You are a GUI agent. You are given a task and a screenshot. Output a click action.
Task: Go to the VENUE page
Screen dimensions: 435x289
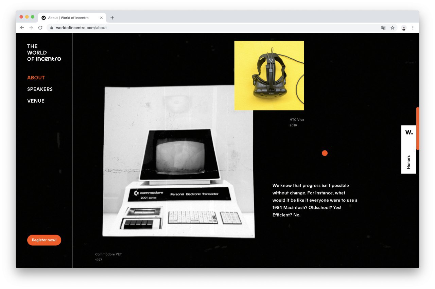coord(36,101)
